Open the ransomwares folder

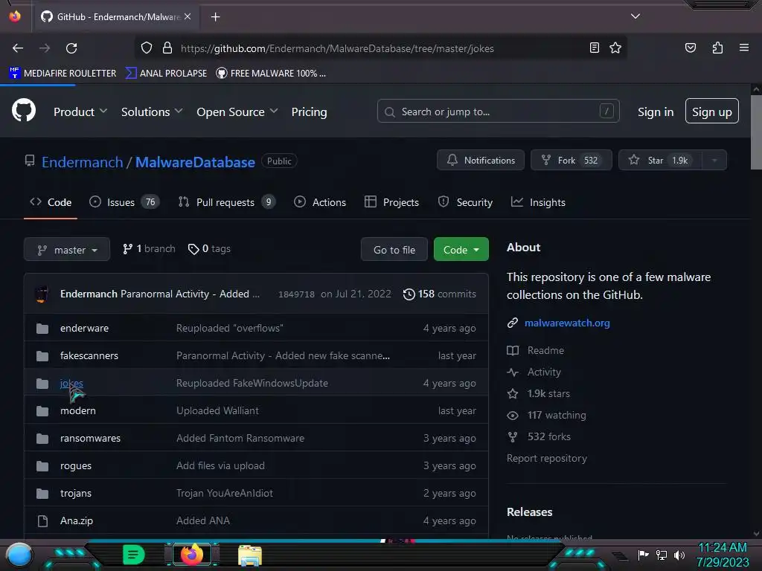[90, 438]
